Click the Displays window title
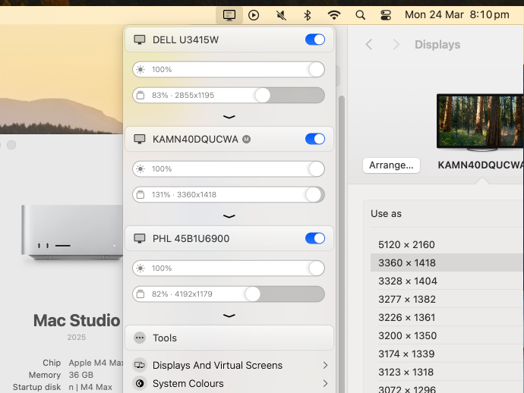Screen dimensions: 524x393 (x=437, y=45)
